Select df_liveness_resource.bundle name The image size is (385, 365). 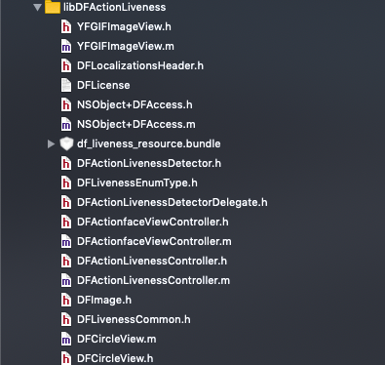tap(149, 143)
